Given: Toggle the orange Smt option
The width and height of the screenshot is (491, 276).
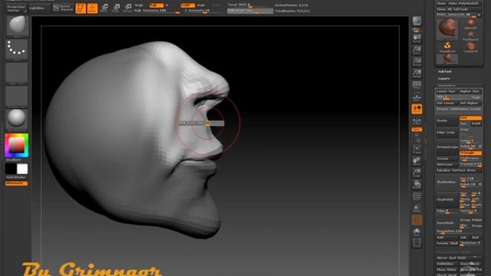Looking at the screenshot, I should 470,118.
